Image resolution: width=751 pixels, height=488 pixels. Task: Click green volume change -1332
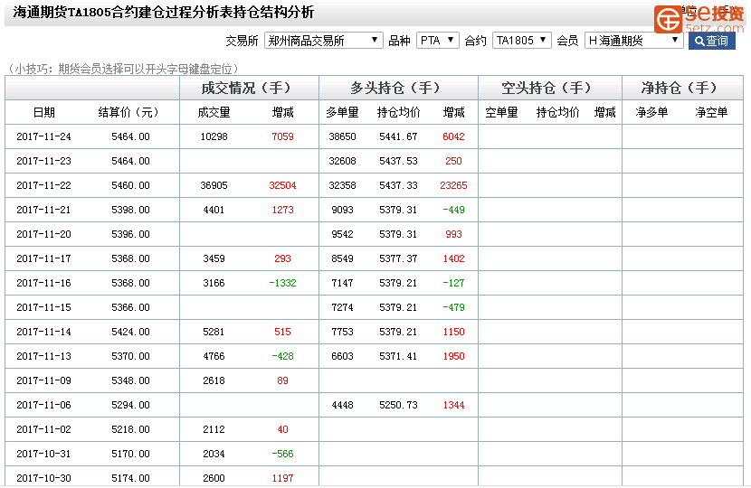coord(282,283)
